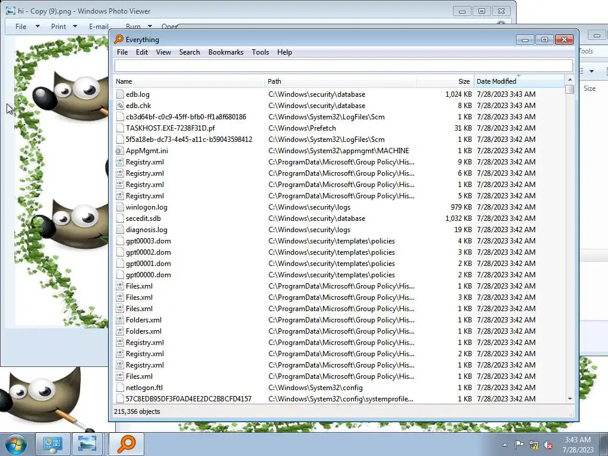608x456 pixels.
Task: Click the C:\Windows\Prefetch path cell
Action: 302,128
